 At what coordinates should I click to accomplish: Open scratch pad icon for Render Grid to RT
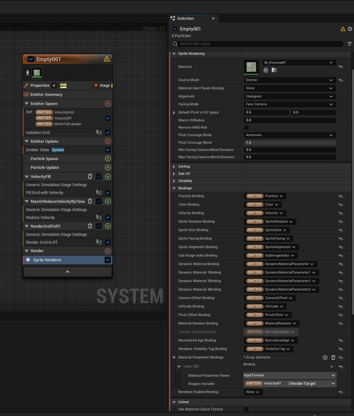99,242
